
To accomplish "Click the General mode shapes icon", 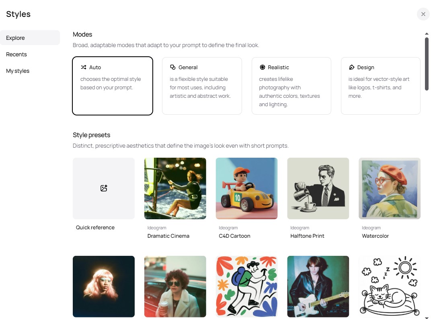I will tap(173, 67).
